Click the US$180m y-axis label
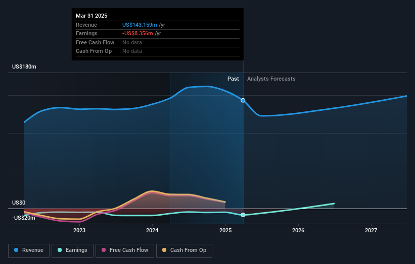The image size is (415, 264). [24, 67]
